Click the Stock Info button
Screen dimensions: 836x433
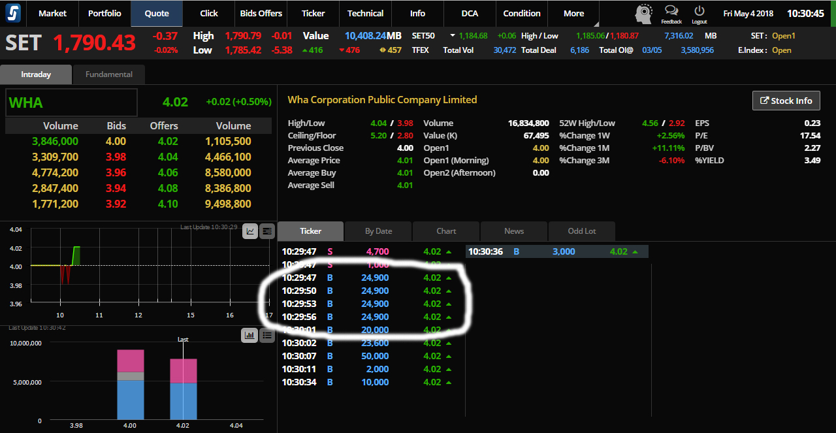point(786,101)
